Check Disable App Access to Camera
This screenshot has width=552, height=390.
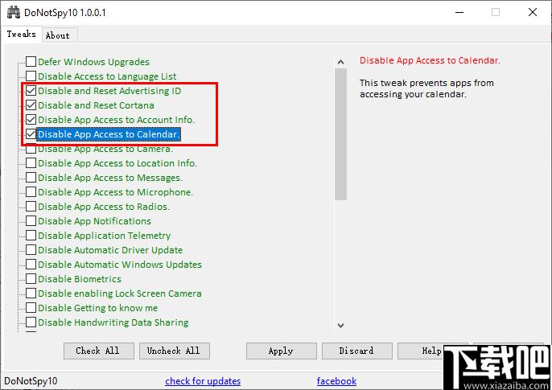click(31, 149)
